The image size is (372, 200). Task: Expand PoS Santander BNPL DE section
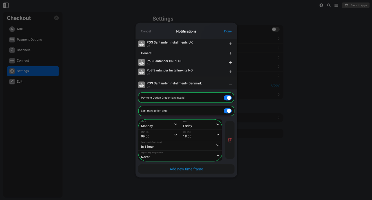tap(230, 62)
